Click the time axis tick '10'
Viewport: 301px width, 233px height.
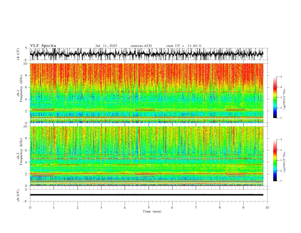(267, 207)
